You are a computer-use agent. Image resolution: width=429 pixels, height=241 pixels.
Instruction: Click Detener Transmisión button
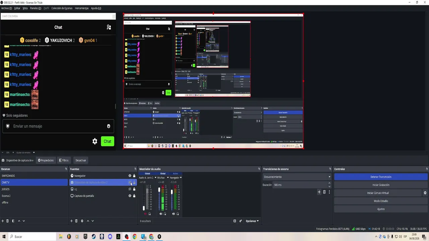click(381, 177)
